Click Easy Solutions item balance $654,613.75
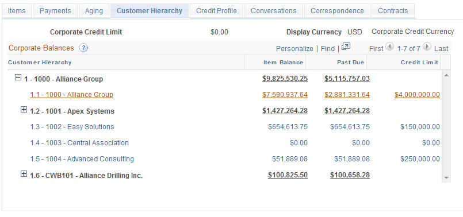The width and height of the screenshot is (463, 217). [x=288, y=127]
